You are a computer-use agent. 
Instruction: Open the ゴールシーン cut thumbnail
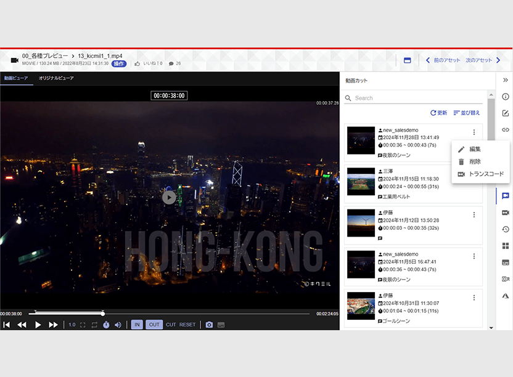pos(361,306)
